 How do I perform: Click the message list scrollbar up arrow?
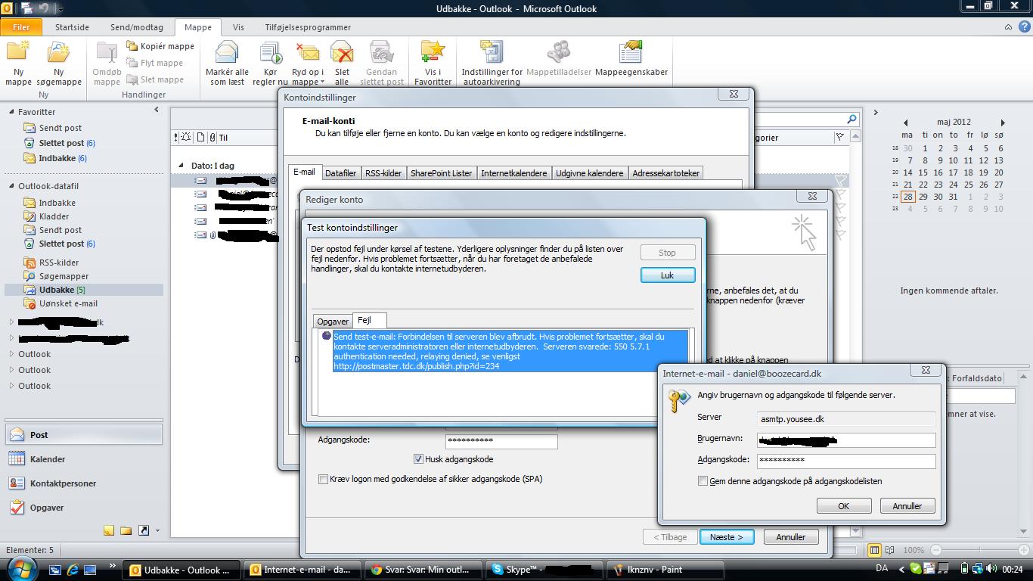[x=856, y=137]
